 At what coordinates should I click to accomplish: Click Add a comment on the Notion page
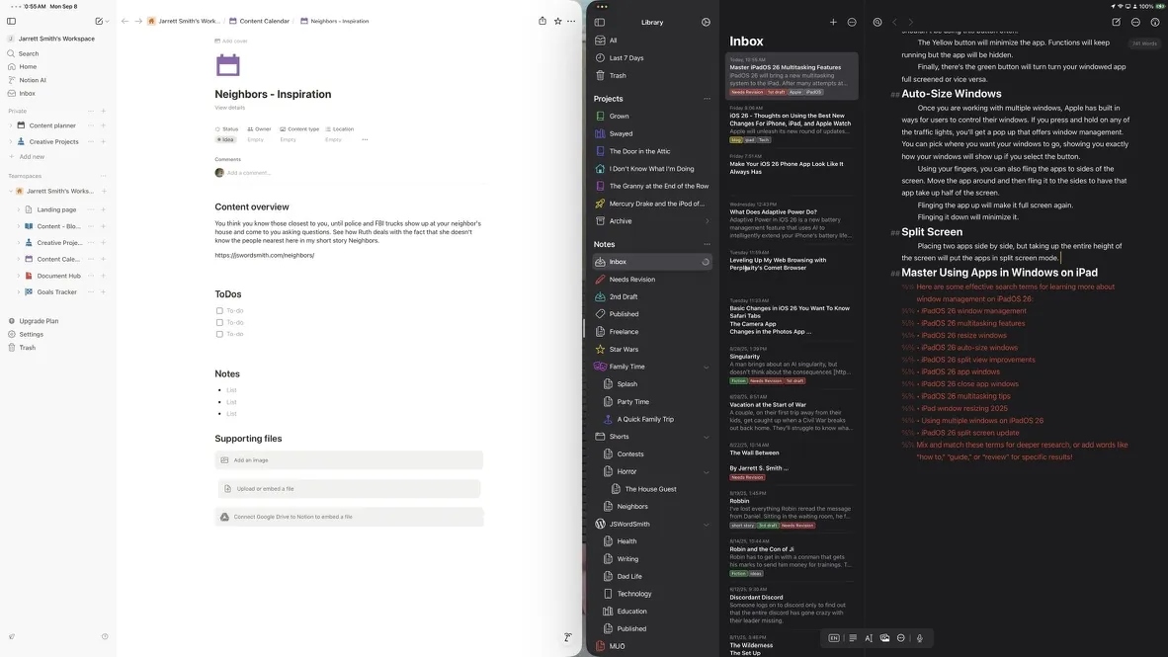tap(249, 172)
